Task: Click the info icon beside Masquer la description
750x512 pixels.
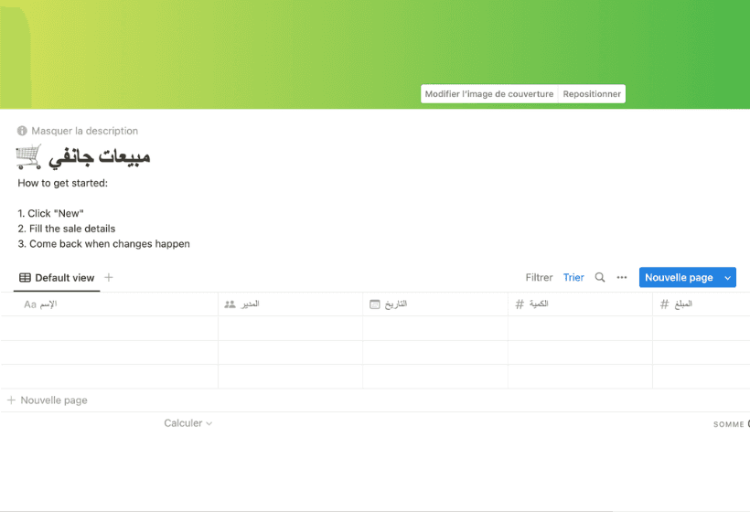Action: tap(22, 131)
